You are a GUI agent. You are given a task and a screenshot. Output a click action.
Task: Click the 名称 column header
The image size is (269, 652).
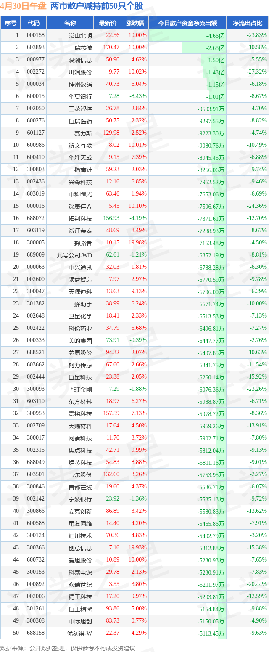[70, 23]
